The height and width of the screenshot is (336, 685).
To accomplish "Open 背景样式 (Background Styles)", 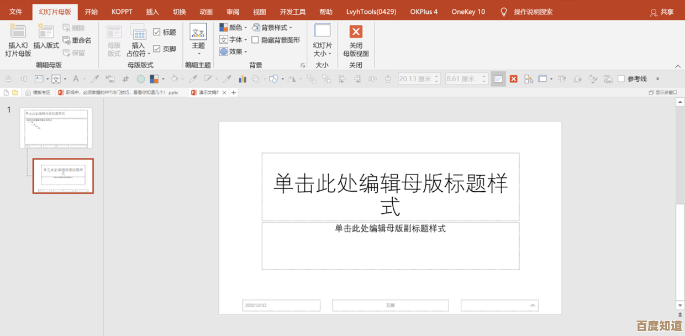I will pos(276,27).
